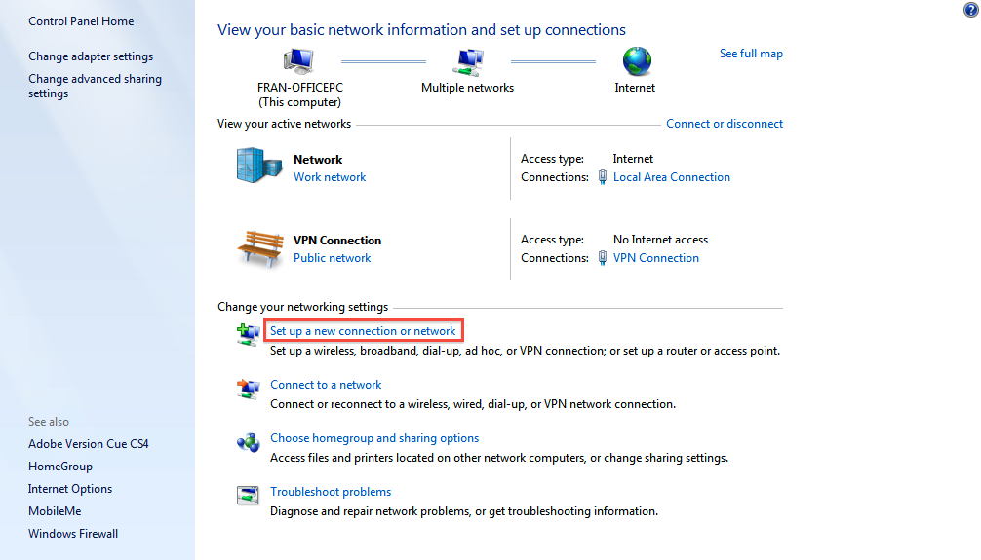
Task: Click the 'No Internet access' text
Action: coord(661,240)
